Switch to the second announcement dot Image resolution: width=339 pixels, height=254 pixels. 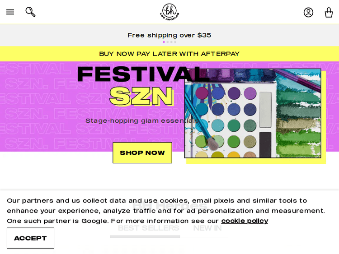click(168, 42)
